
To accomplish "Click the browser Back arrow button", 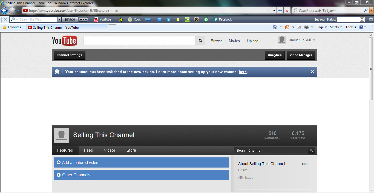I will click(x=4, y=11).
